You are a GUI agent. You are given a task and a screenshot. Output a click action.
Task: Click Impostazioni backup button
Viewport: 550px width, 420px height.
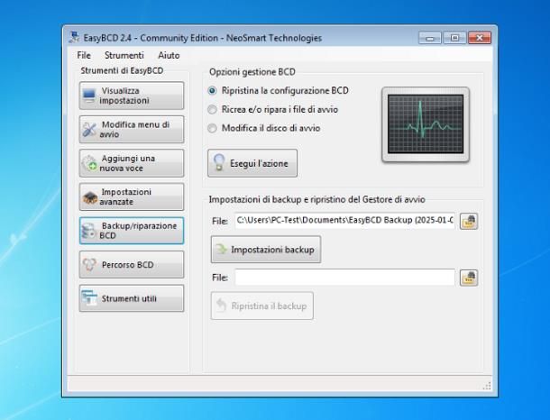coord(266,250)
